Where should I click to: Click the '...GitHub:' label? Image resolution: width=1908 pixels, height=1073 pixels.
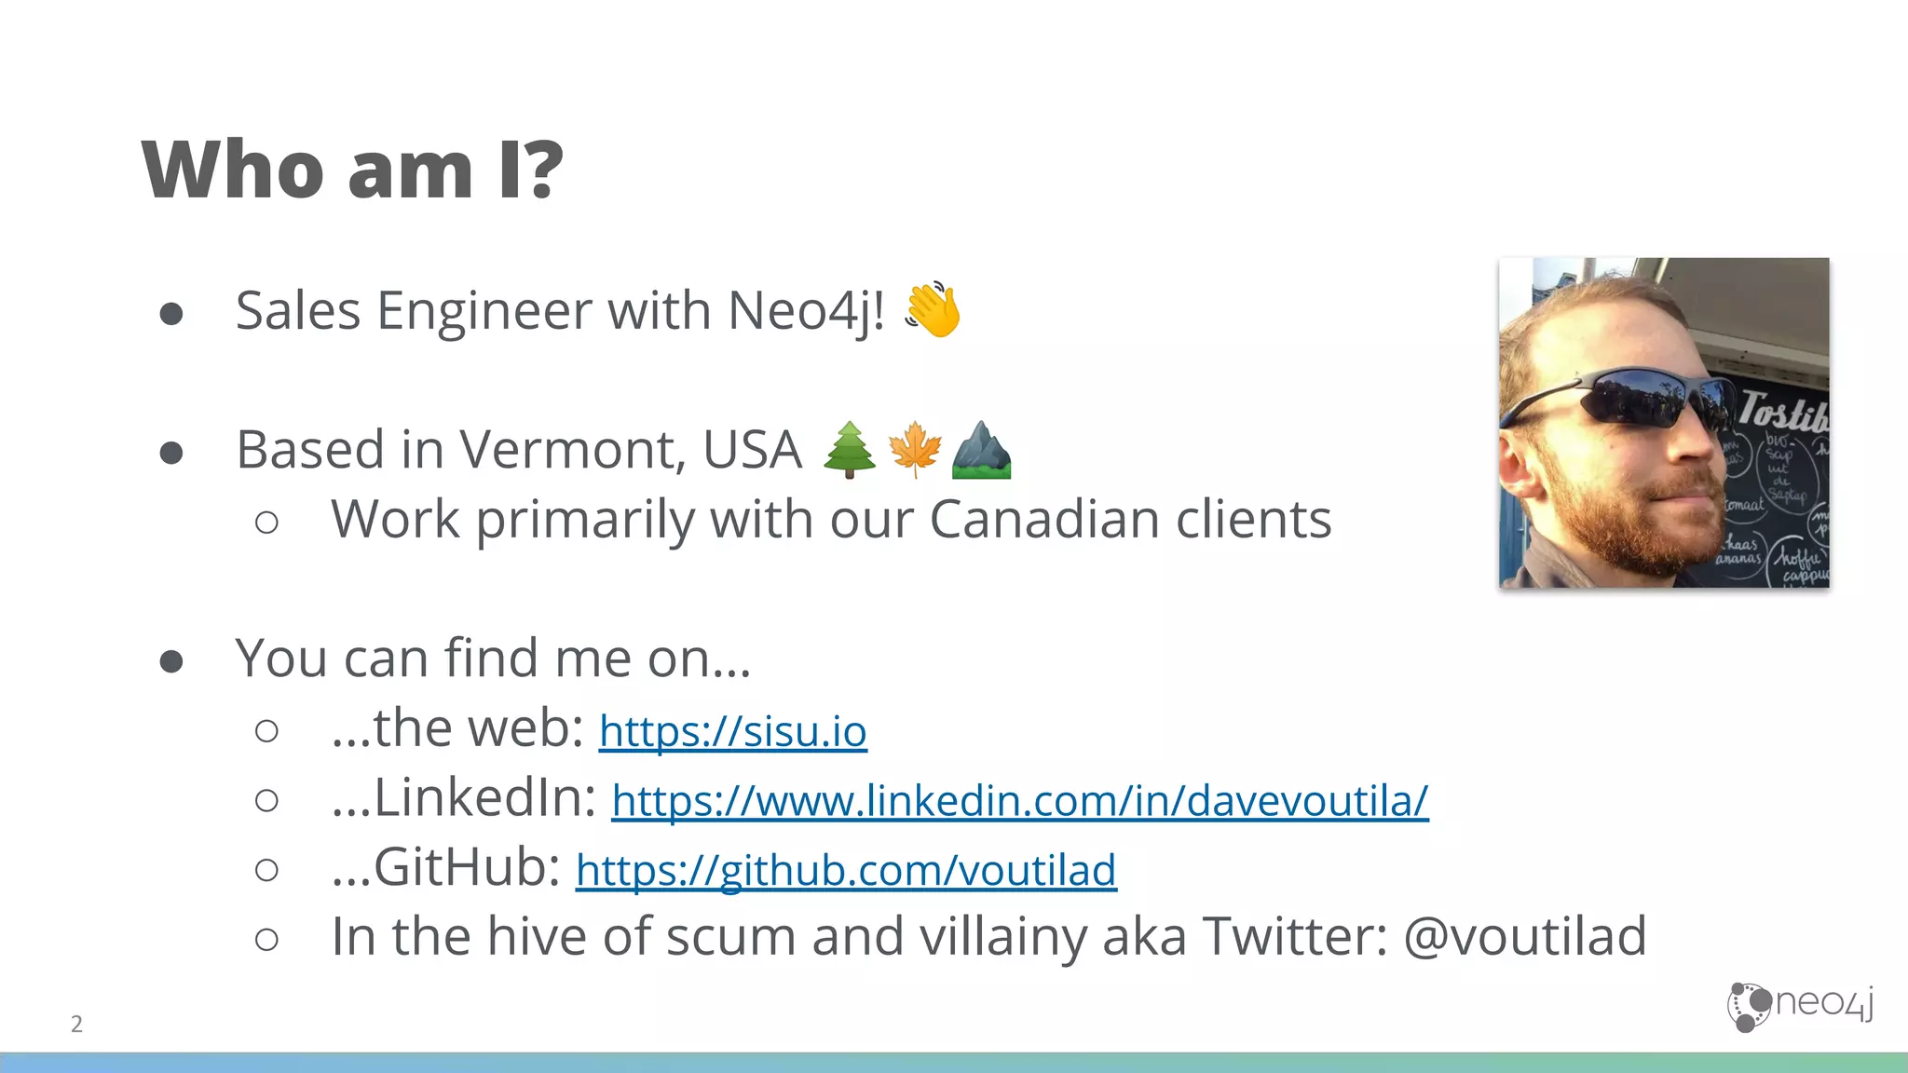[x=445, y=868]
